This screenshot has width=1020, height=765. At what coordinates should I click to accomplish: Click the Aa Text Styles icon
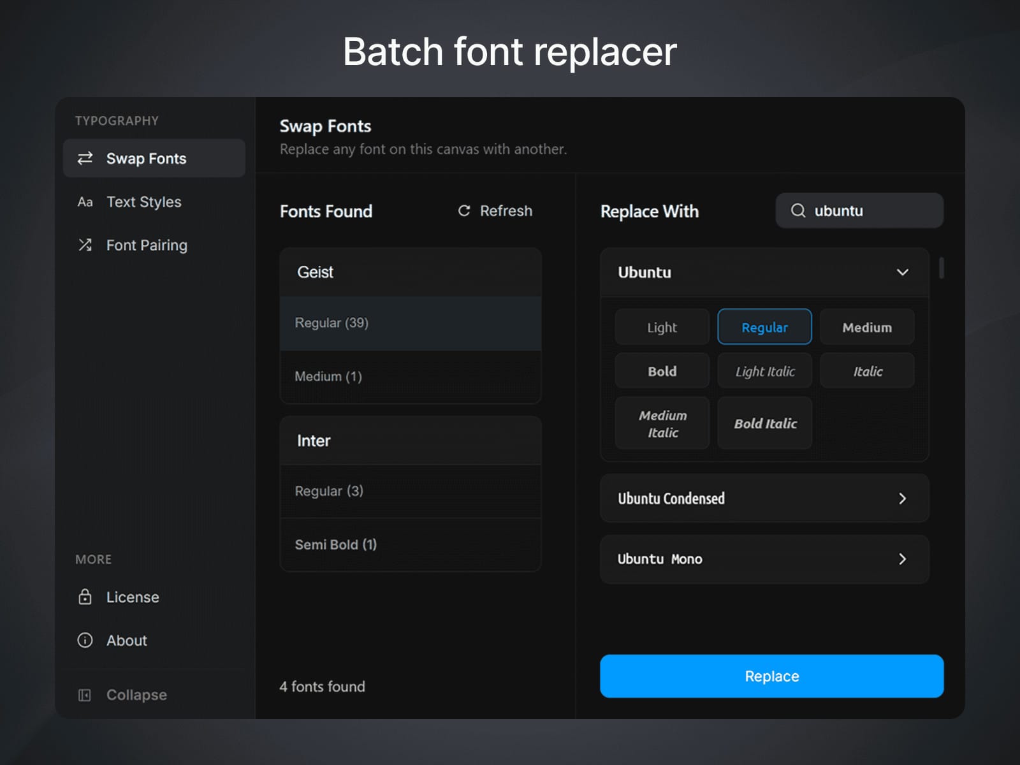coord(85,202)
